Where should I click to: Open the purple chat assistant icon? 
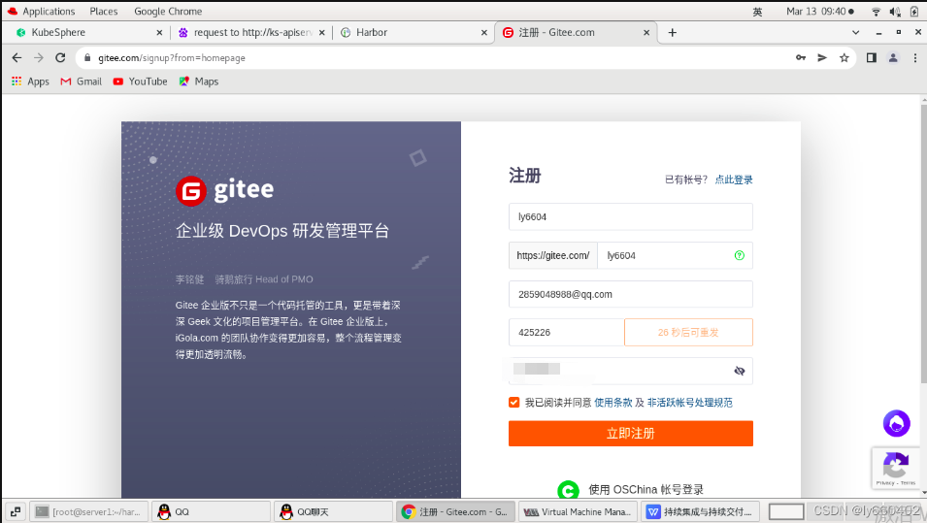click(x=896, y=423)
